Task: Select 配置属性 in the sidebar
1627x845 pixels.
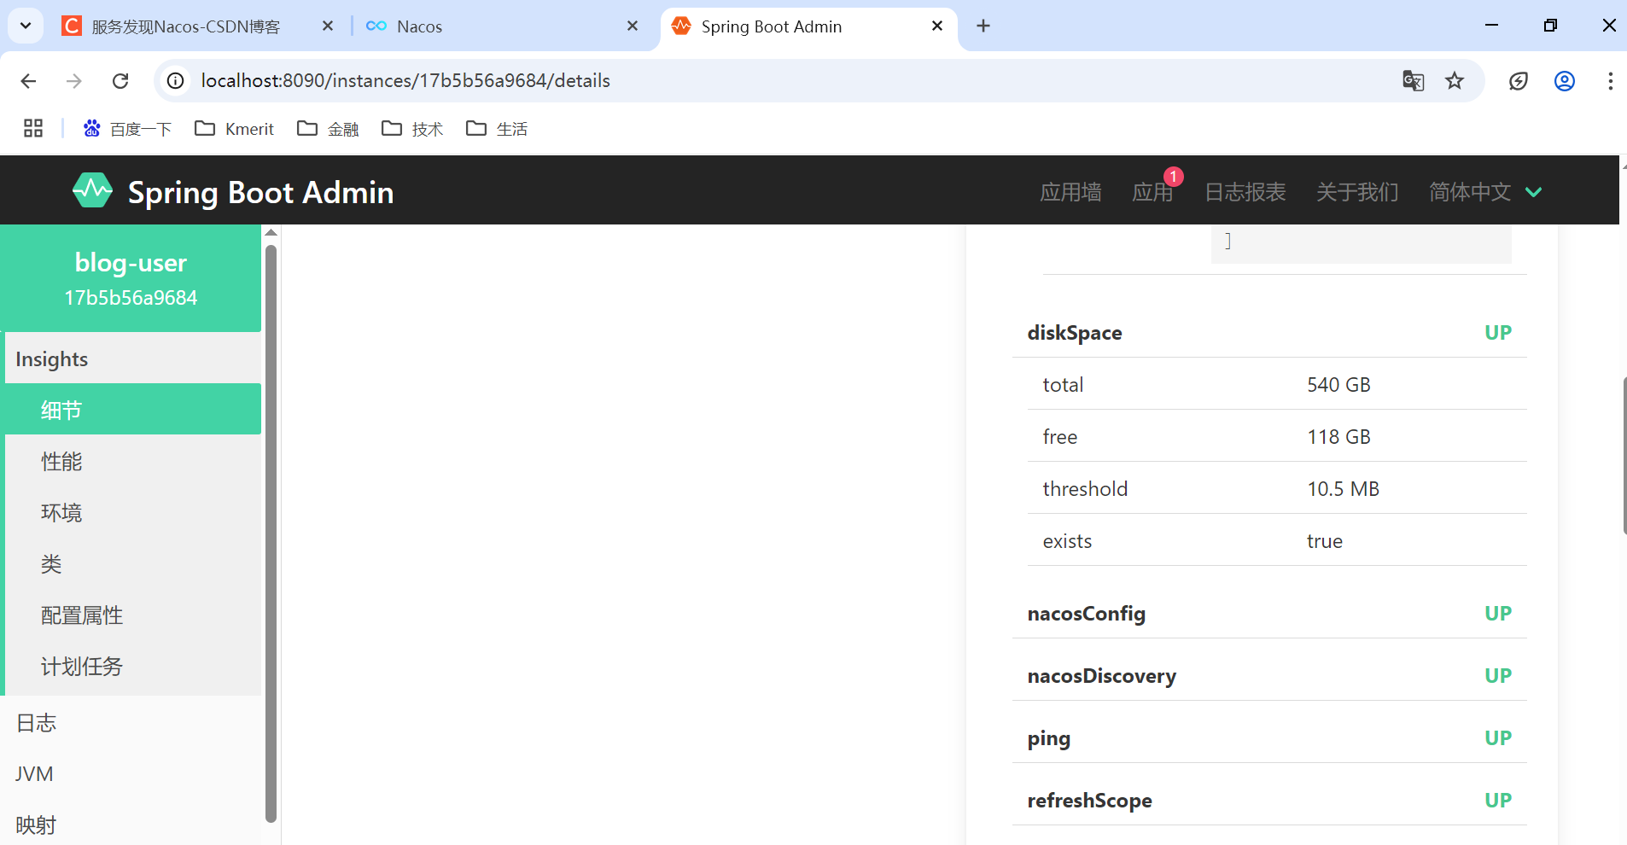Action: pyautogui.click(x=133, y=615)
